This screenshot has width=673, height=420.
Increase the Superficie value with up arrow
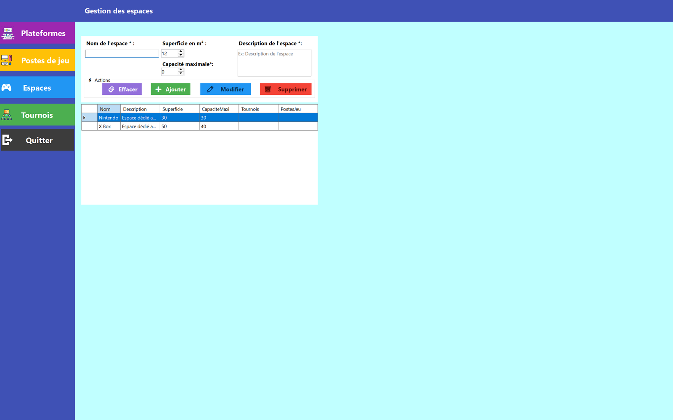181,52
